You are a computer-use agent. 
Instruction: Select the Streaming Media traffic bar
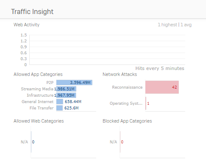click(66, 89)
